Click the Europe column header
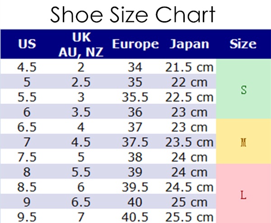This screenshot has width=271, height=223. point(135,44)
